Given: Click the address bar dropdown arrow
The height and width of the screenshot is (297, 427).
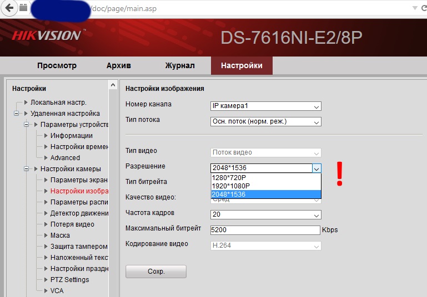Looking at the screenshot, I should [x=415, y=8].
